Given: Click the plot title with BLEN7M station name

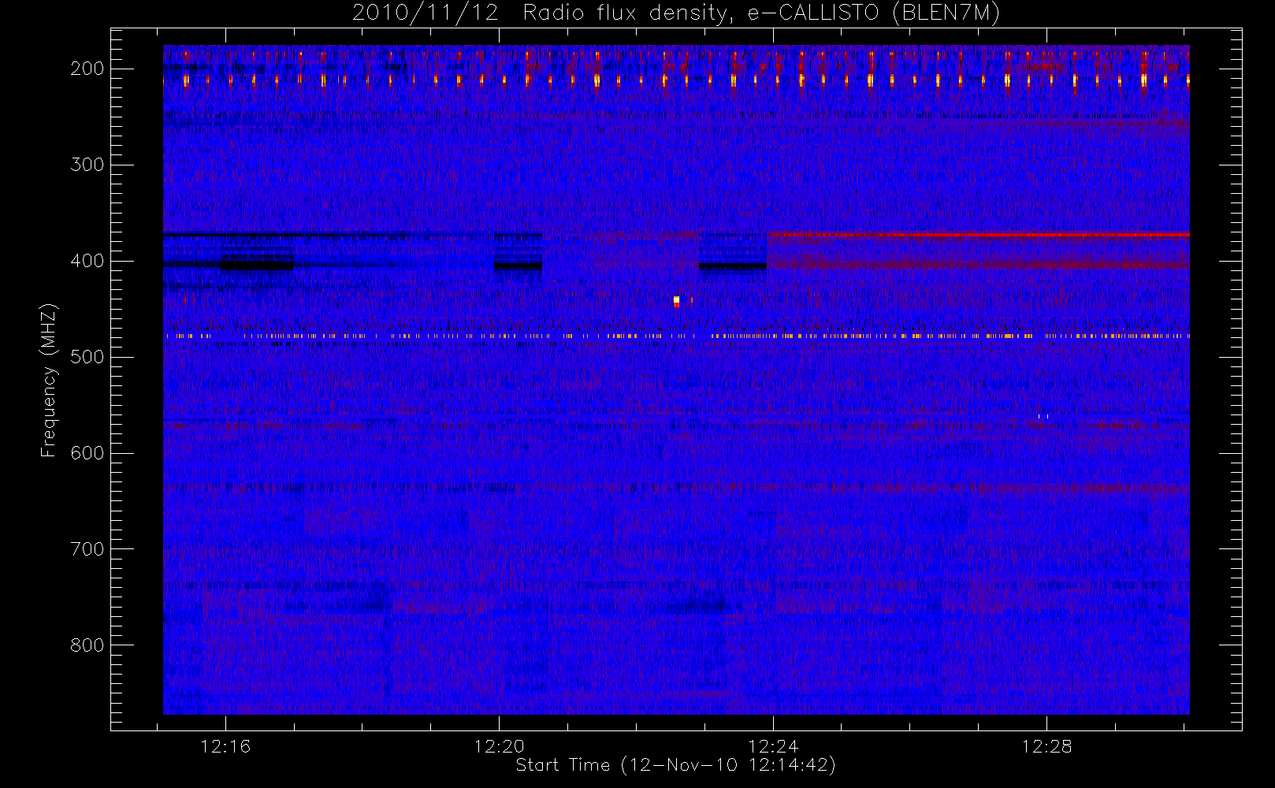Looking at the screenshot, I should pyautogui.click(x=676, y=13).
